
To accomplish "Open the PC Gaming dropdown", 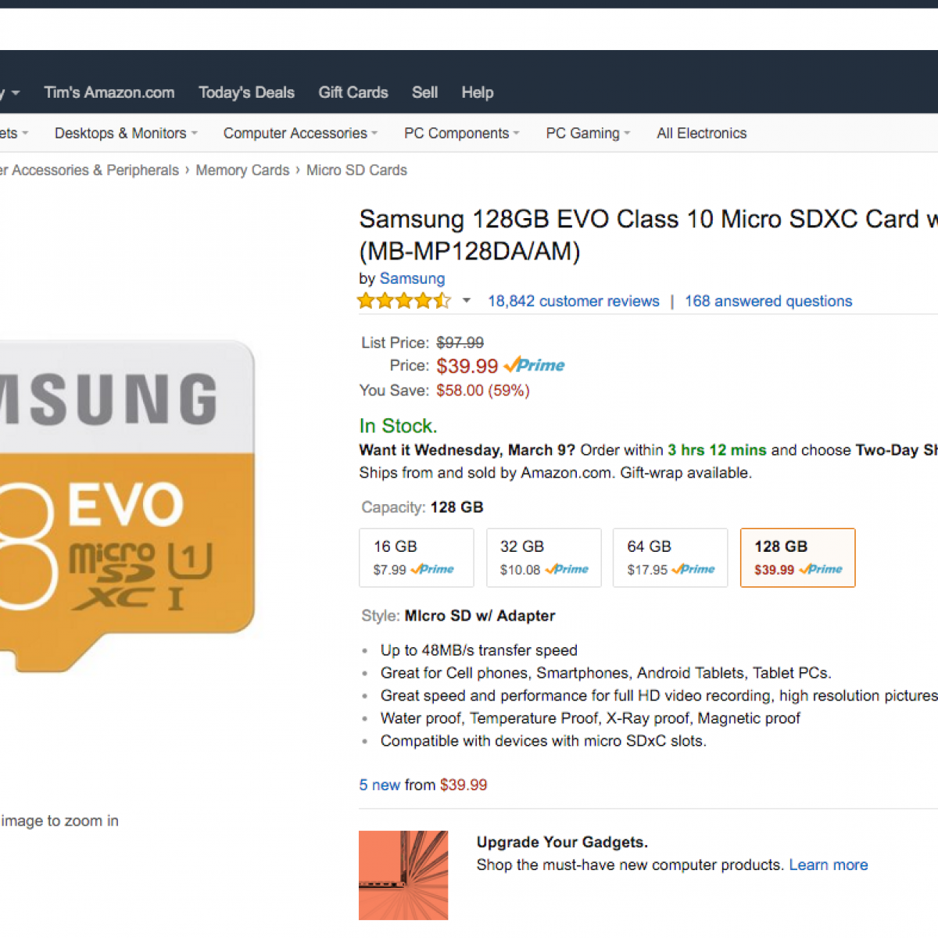I will point(588,133).
